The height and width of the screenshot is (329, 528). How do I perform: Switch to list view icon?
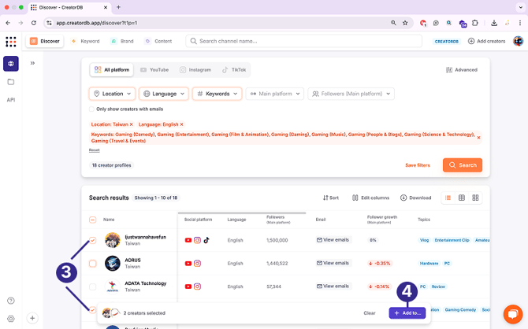click(448, 198)
